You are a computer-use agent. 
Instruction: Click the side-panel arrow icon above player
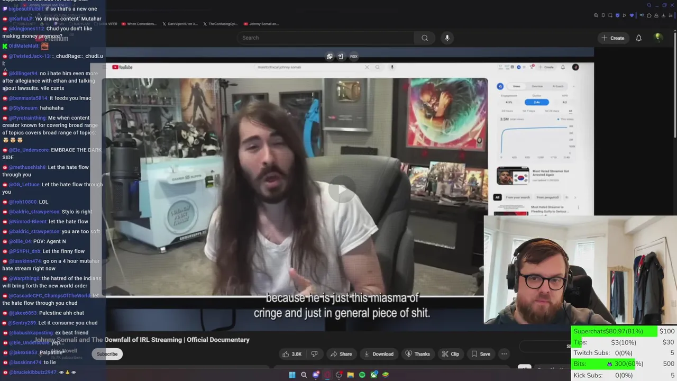click(x=341, y=57)
